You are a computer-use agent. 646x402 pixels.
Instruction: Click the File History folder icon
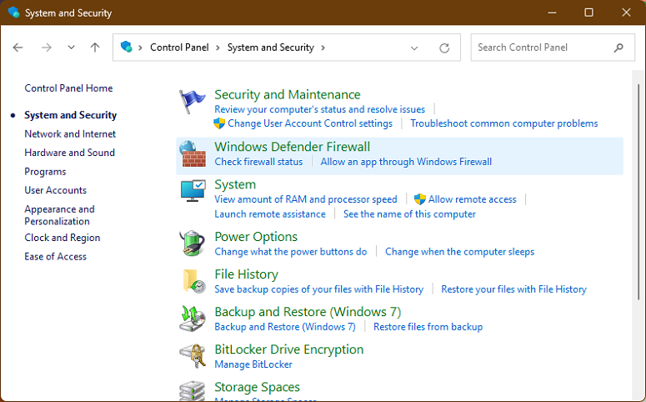point(193,281)
